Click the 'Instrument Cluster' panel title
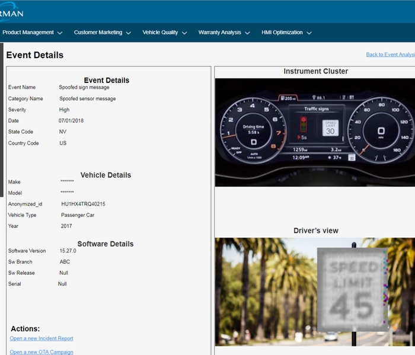415x355 pixels. pyautogui.click(x=316, y=71)
